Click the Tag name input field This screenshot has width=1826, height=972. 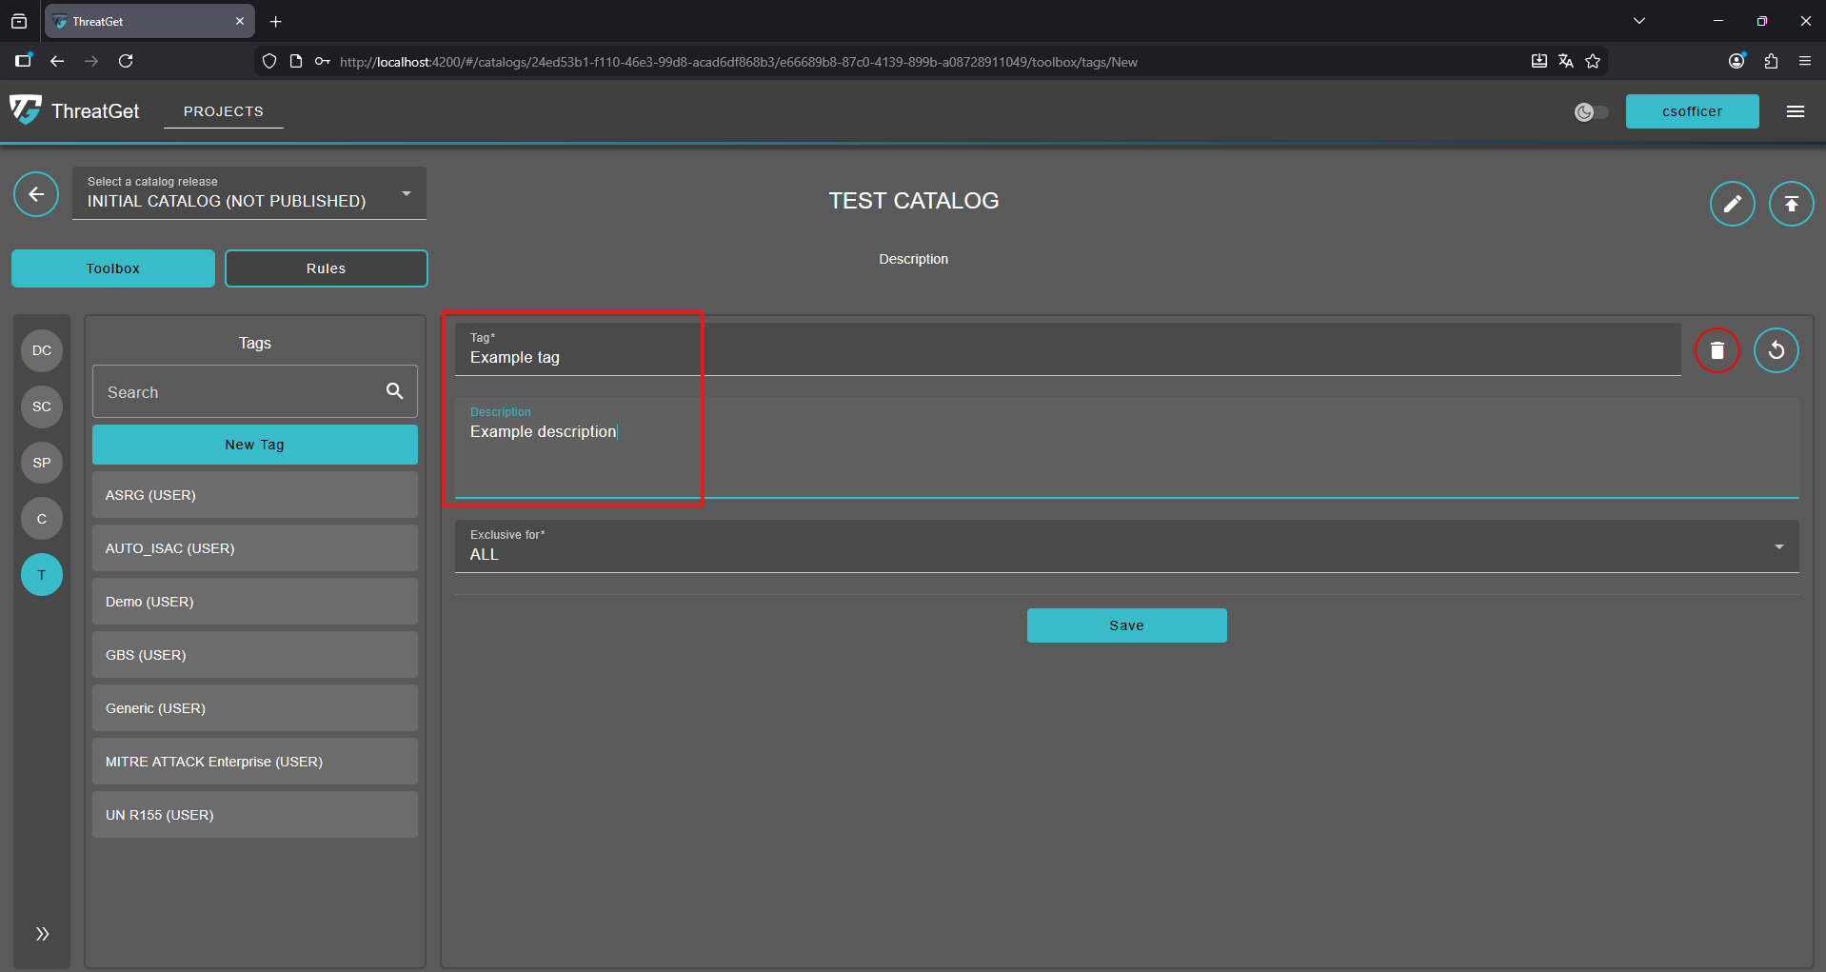pyautogui.click(x=1066, y=358)
